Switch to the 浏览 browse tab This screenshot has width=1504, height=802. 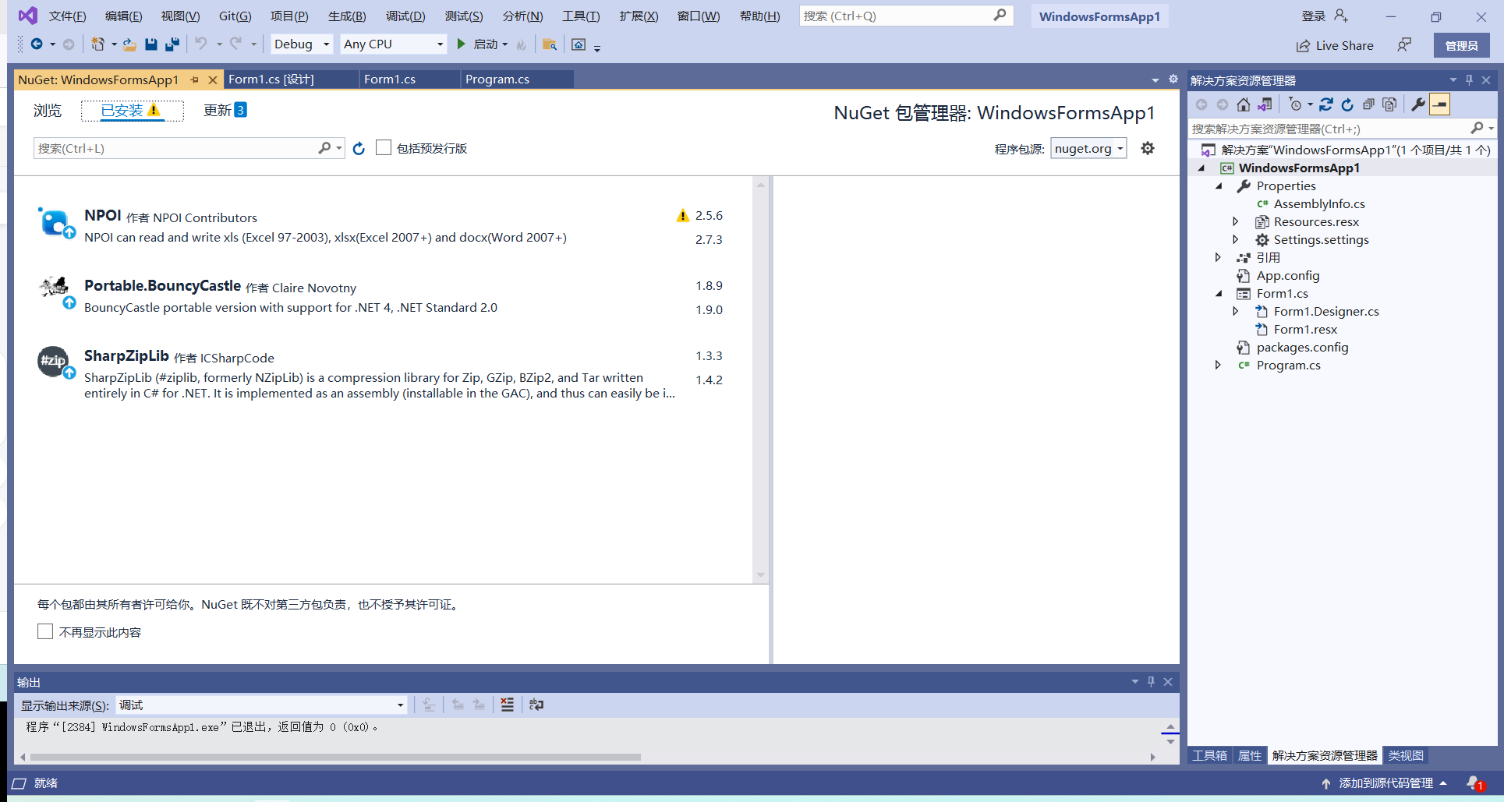[x=47, y=111]
